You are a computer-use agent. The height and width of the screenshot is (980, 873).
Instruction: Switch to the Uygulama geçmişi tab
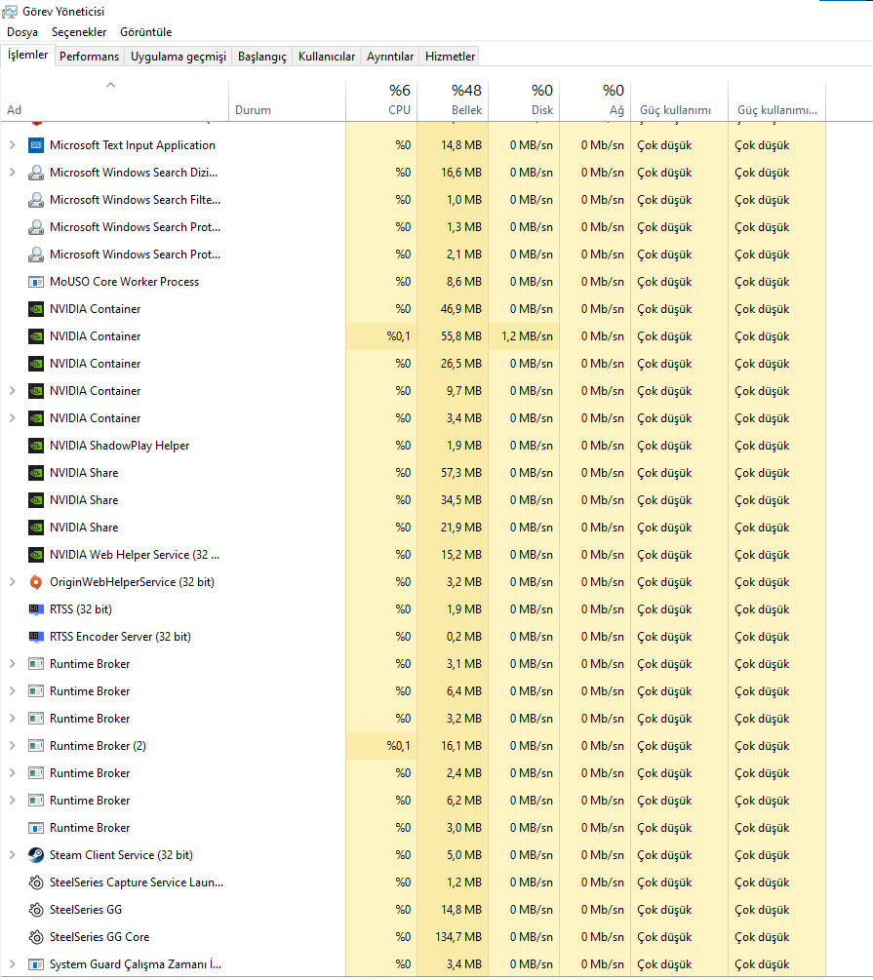179,57
